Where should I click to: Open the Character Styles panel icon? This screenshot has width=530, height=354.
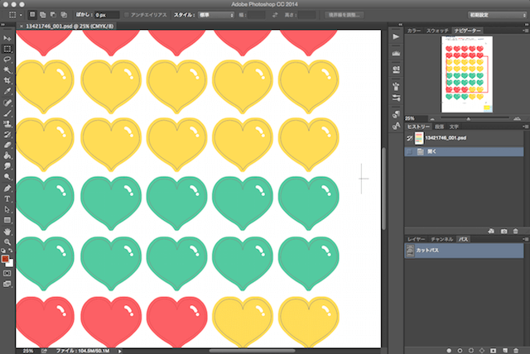click(x=396, y=126)
